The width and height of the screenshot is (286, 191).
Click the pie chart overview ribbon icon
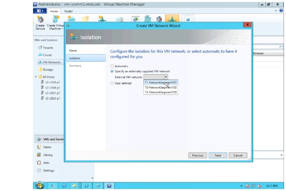coord(135,19)
